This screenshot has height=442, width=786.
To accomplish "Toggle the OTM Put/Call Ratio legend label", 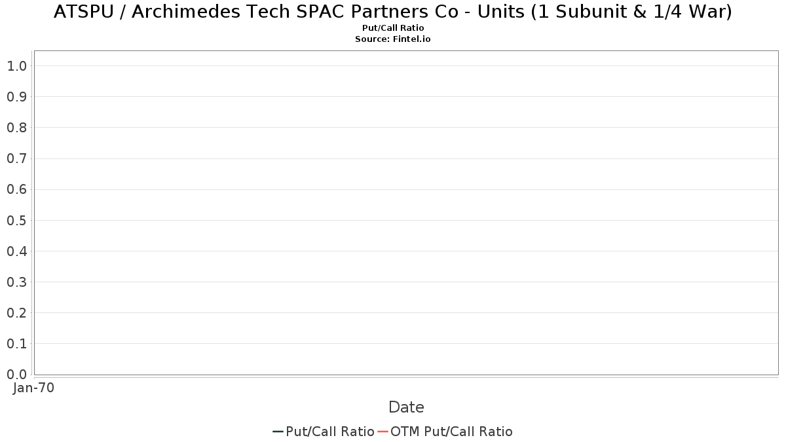I will (x=452, y=432).
